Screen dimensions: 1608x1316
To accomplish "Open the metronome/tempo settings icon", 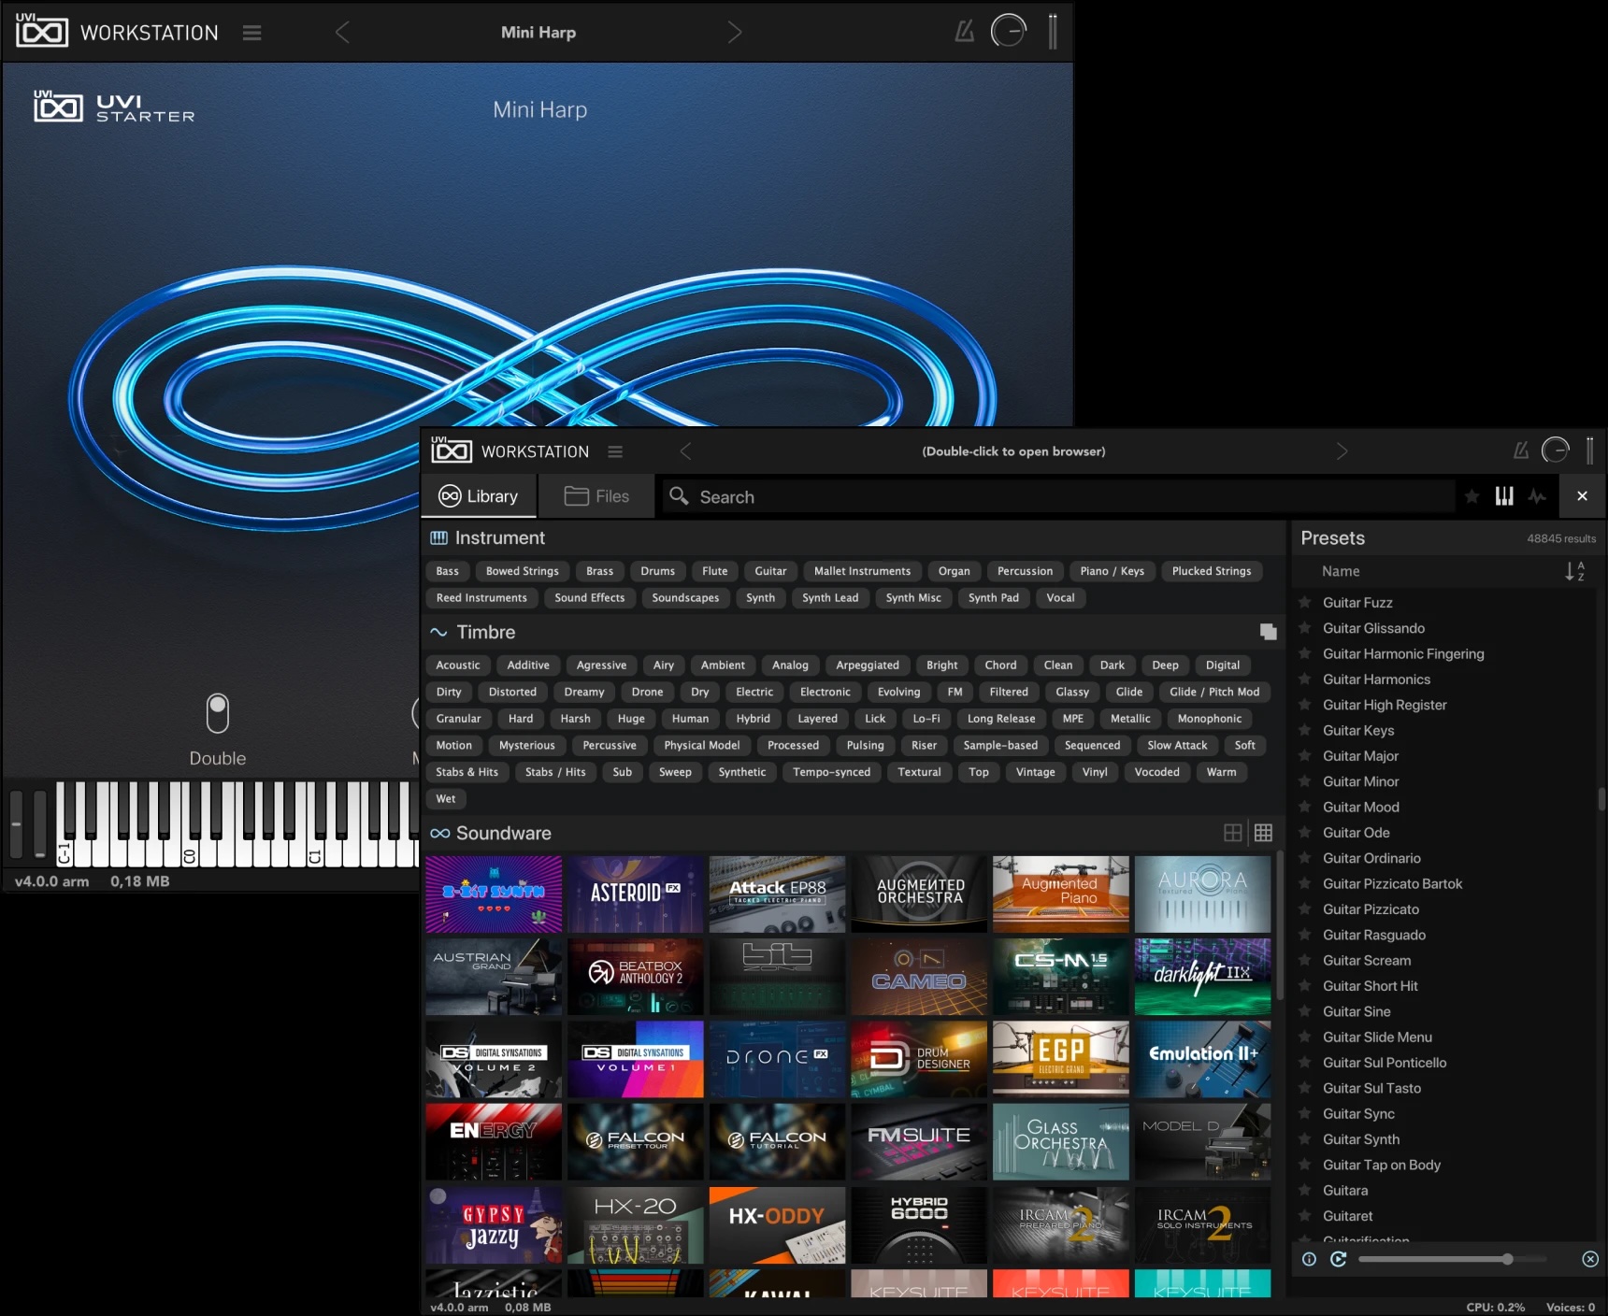I will coord(1518,450).
